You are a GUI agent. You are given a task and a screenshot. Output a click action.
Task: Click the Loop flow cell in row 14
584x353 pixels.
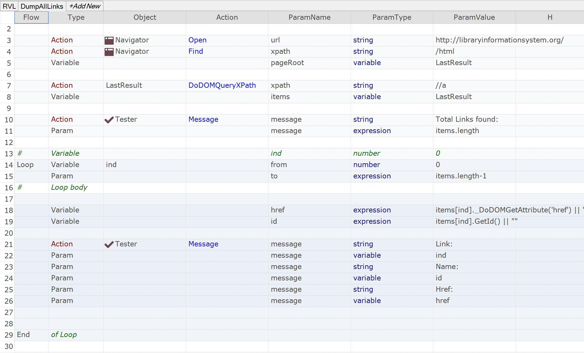pos(25,165)
